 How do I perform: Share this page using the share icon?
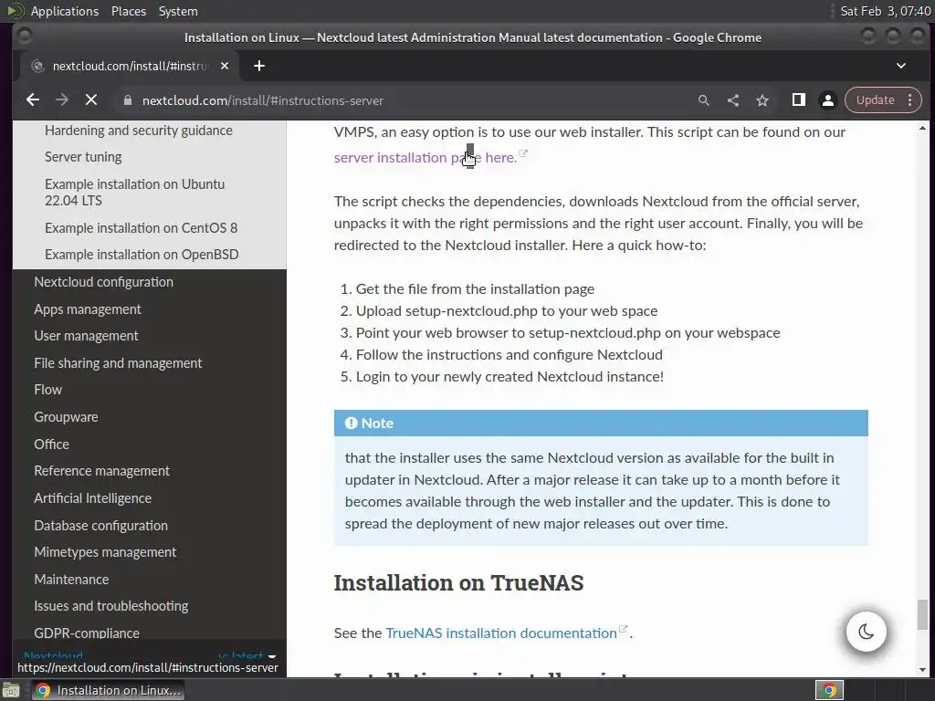click(x=733, y=100)
